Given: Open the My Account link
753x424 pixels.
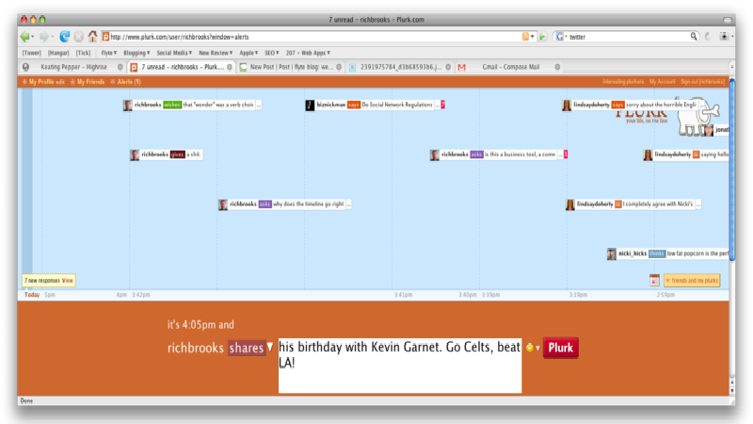Looking at the screenshot, I should 662,82.
